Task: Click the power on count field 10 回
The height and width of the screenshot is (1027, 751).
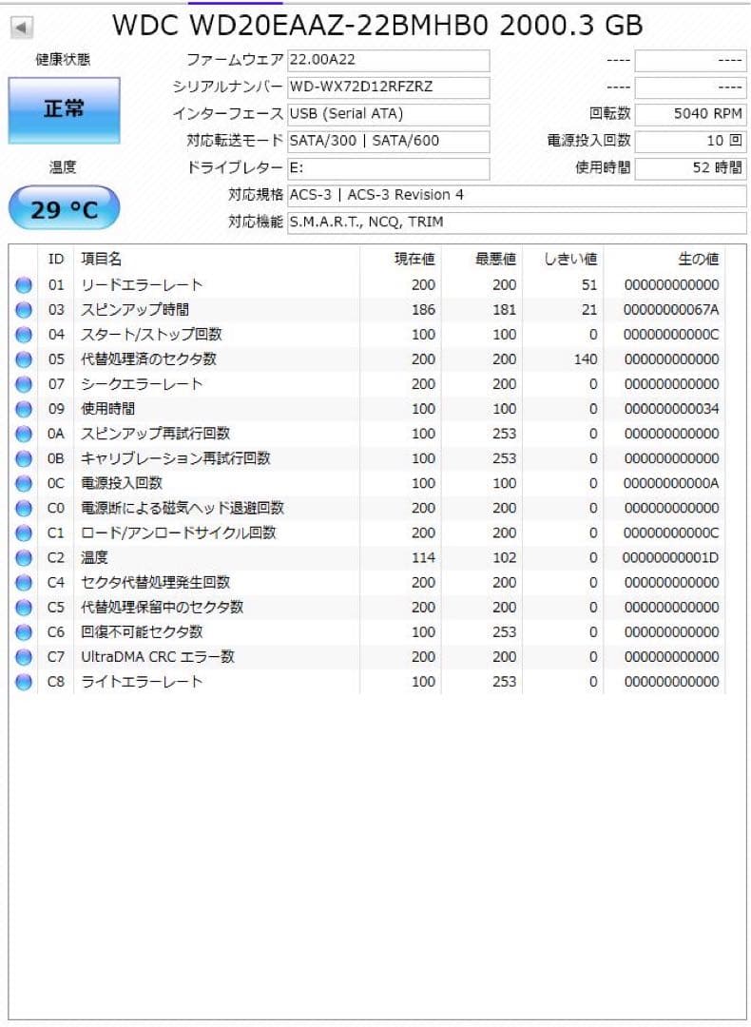Action: (x=691, y=141)
